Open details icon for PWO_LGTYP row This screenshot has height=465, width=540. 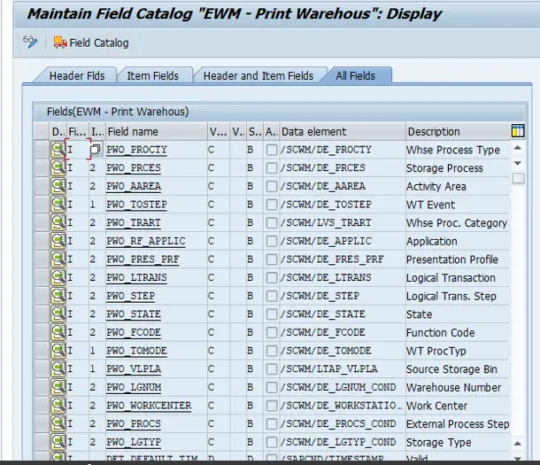click(x=58, y=442)
